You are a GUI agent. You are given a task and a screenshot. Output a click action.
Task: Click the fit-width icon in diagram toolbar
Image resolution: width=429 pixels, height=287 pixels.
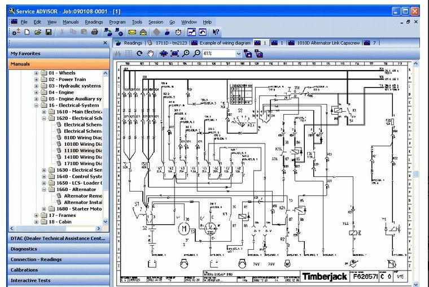(x=164, y=54)
